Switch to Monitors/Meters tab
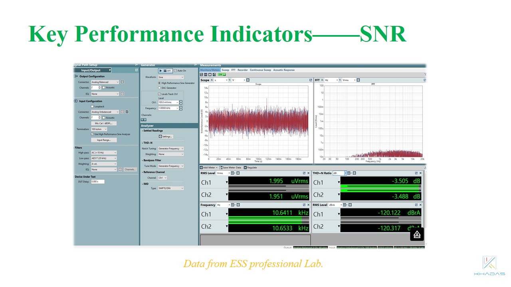This screenshot has width=511, height=287. [210, 70]
